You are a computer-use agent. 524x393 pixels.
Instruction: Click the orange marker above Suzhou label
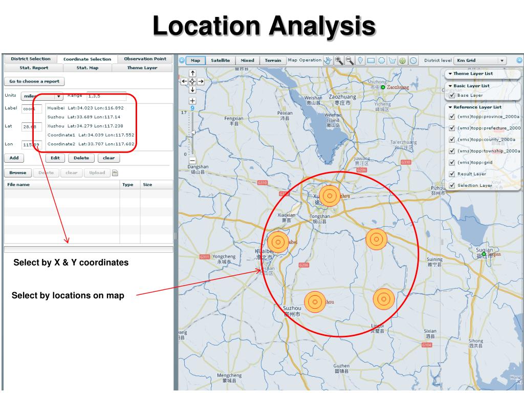pos(315,302)
